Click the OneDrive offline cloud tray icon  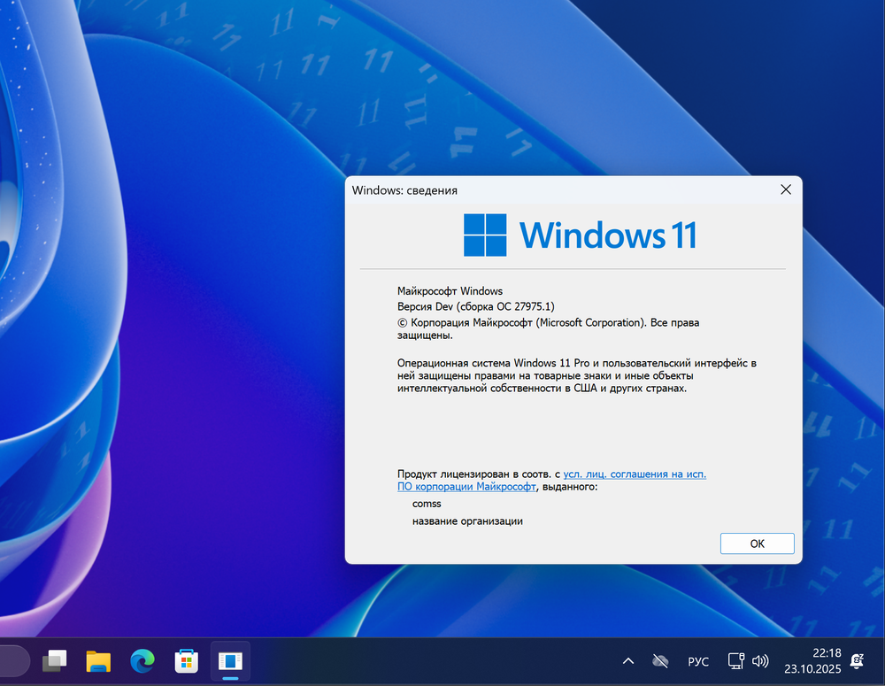(x=660, y=661)
